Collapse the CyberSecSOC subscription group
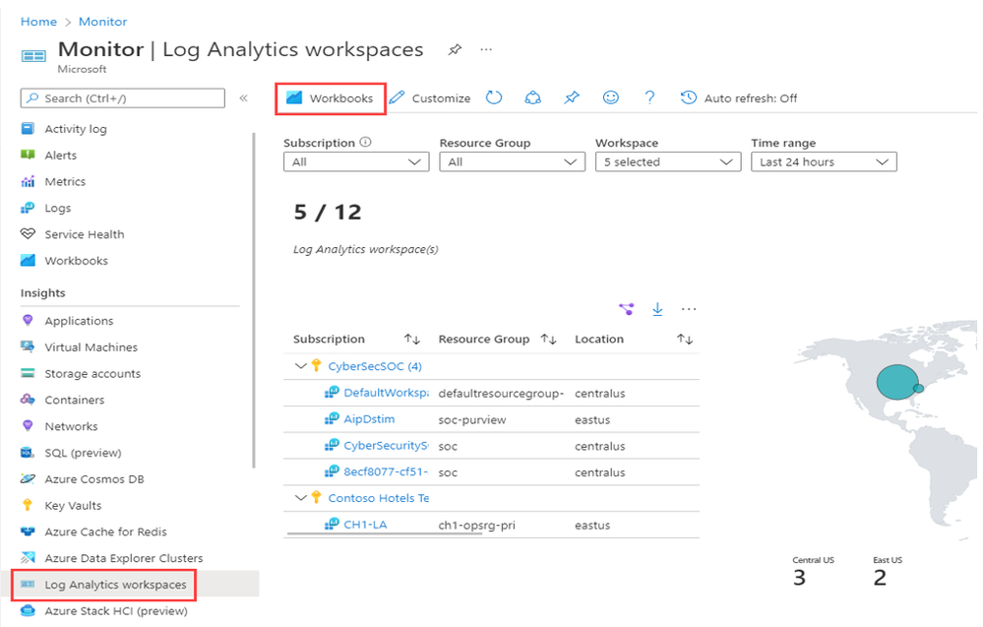 tap(301, 366)
